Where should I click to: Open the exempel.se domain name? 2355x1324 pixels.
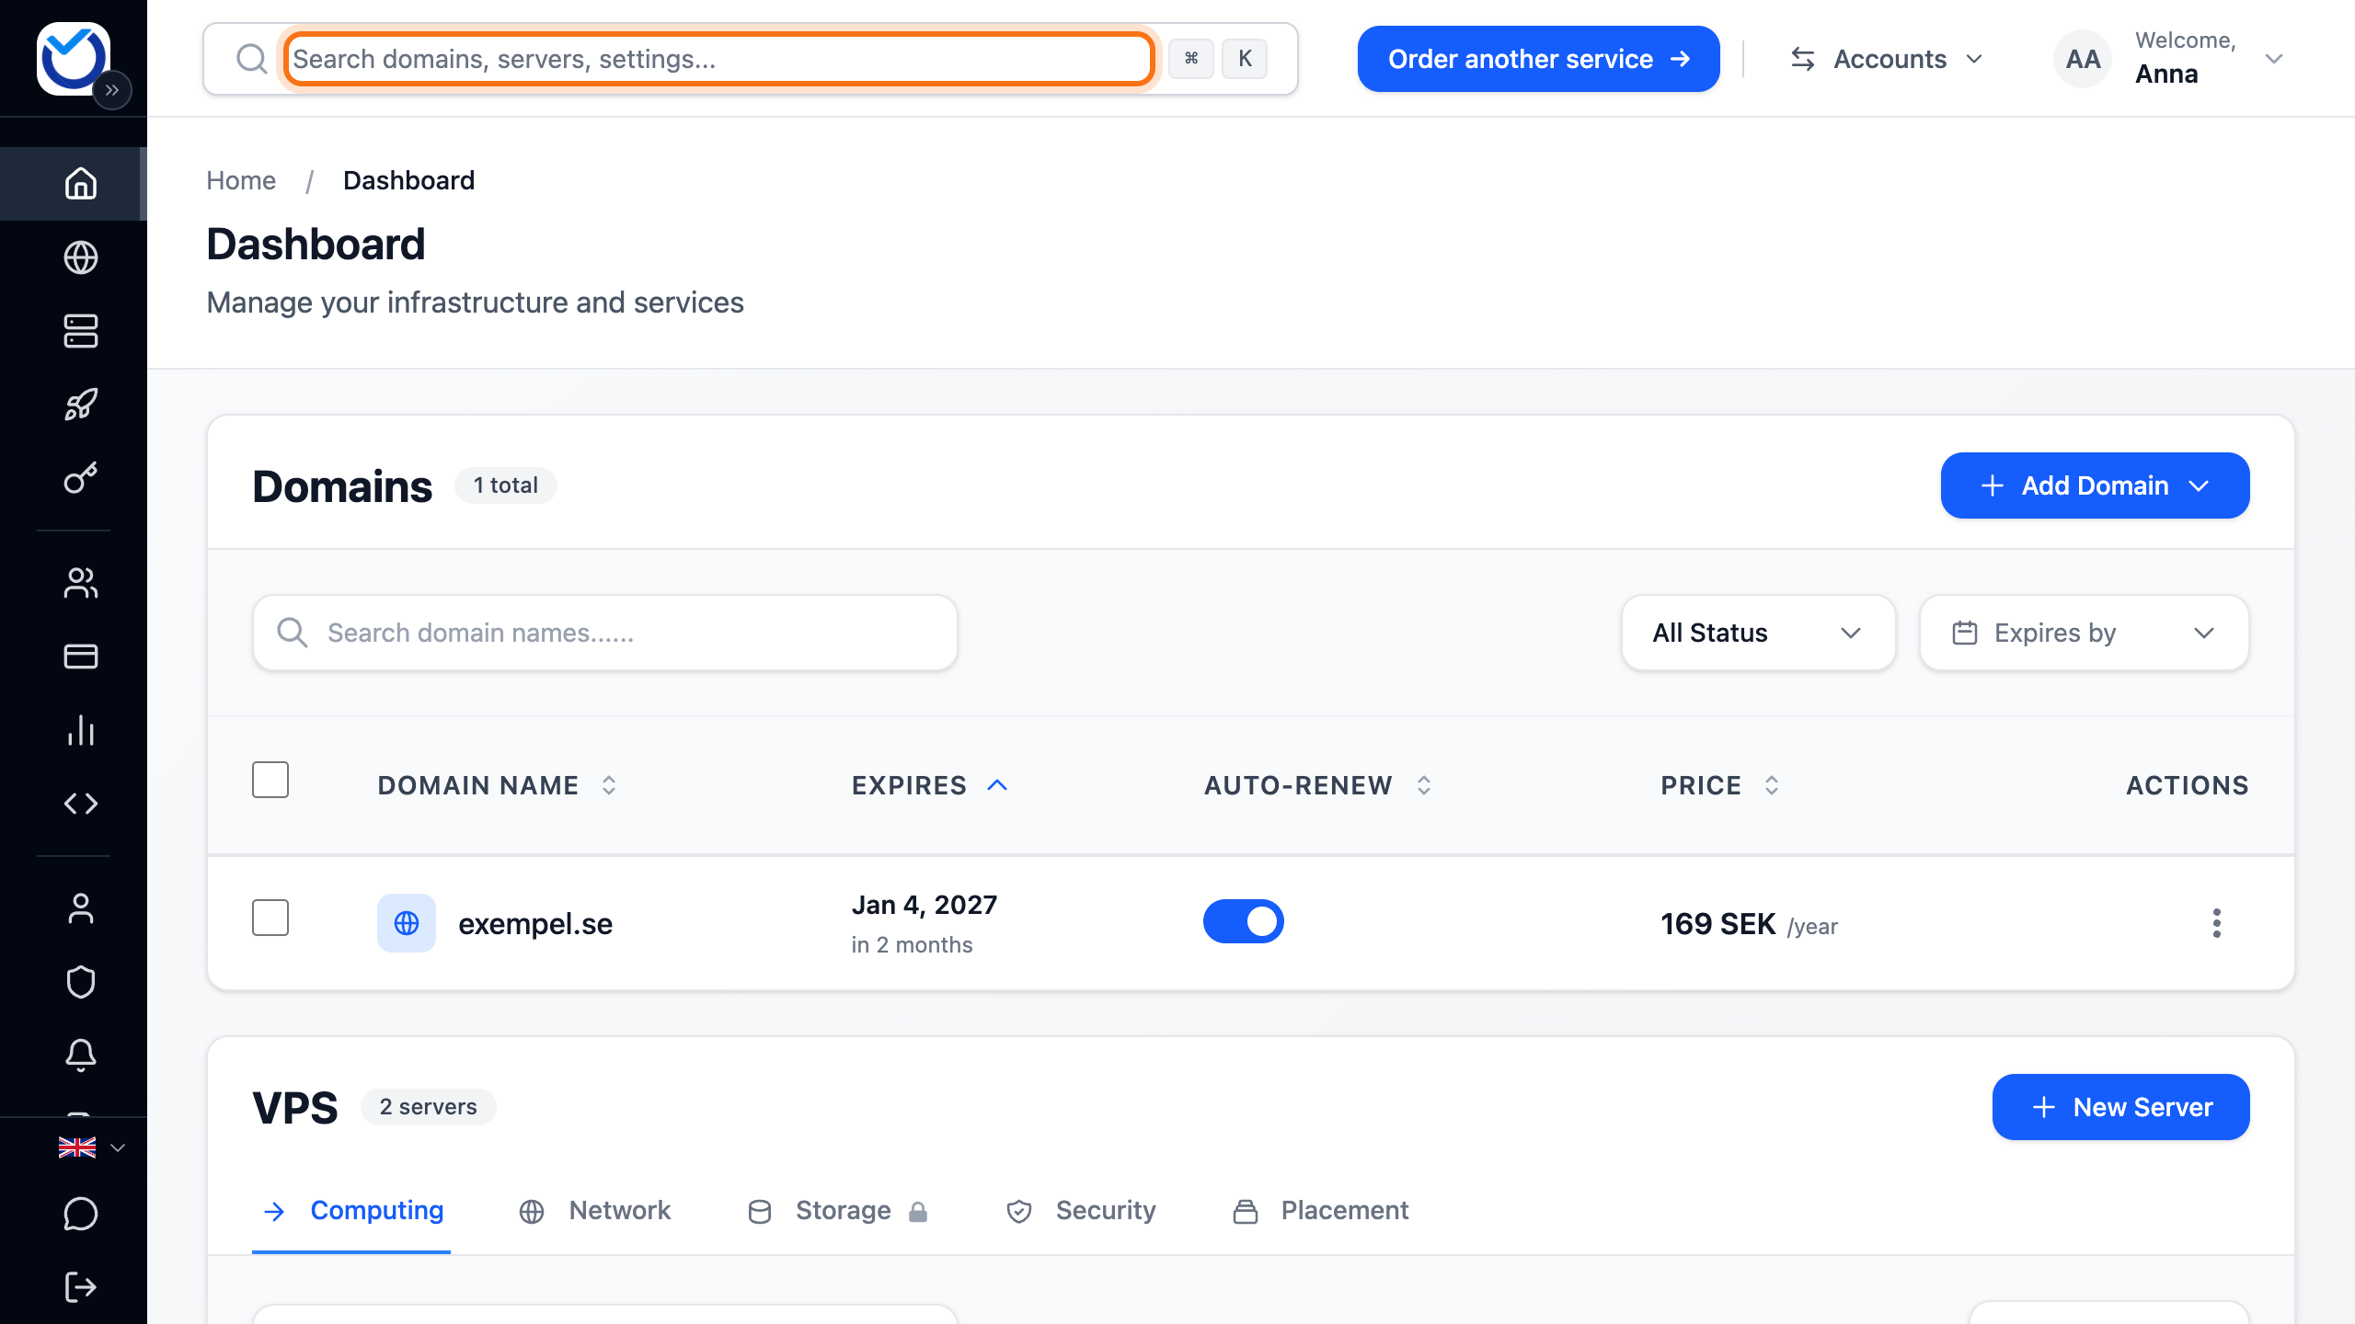click(535, 923)
